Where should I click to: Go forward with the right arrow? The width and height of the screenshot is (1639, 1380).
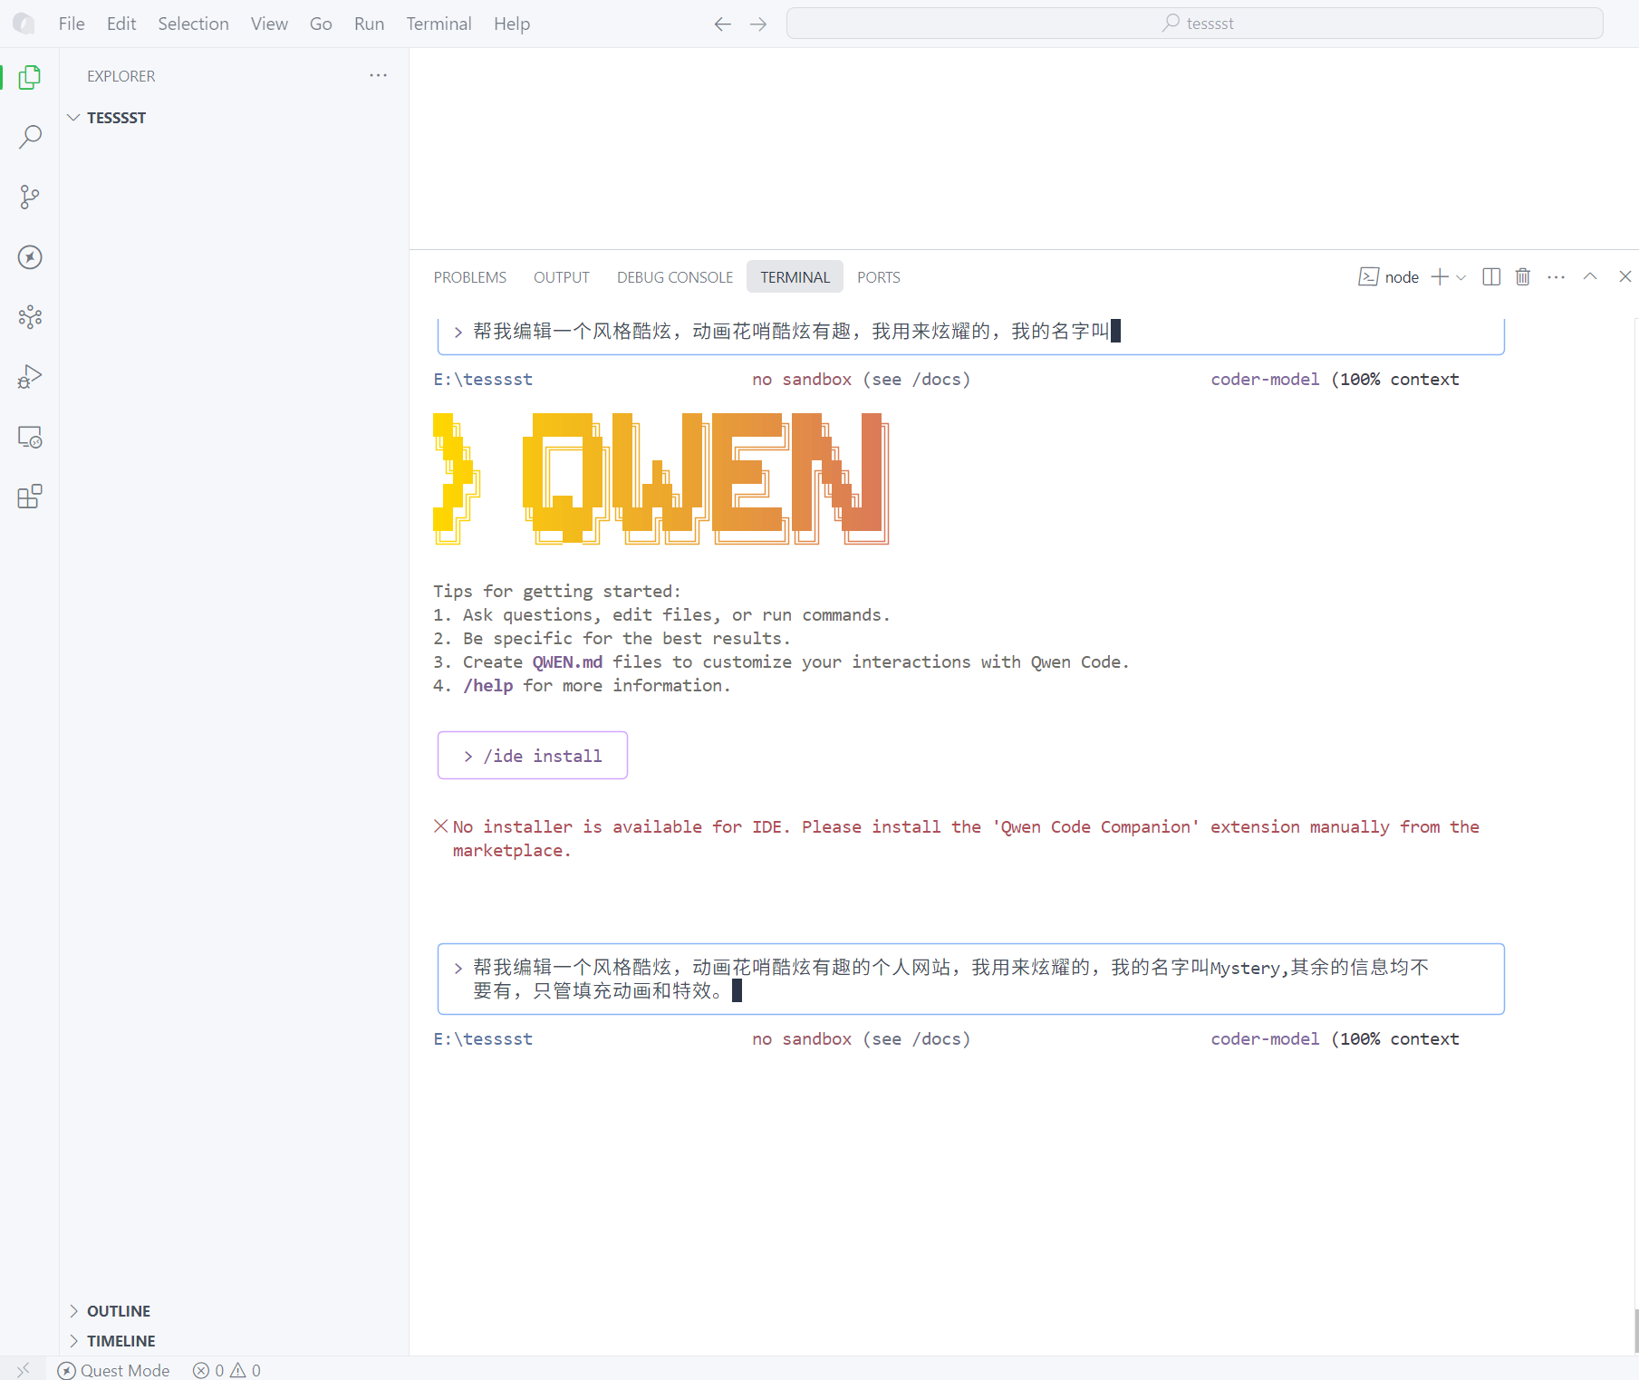pos(758,24)
